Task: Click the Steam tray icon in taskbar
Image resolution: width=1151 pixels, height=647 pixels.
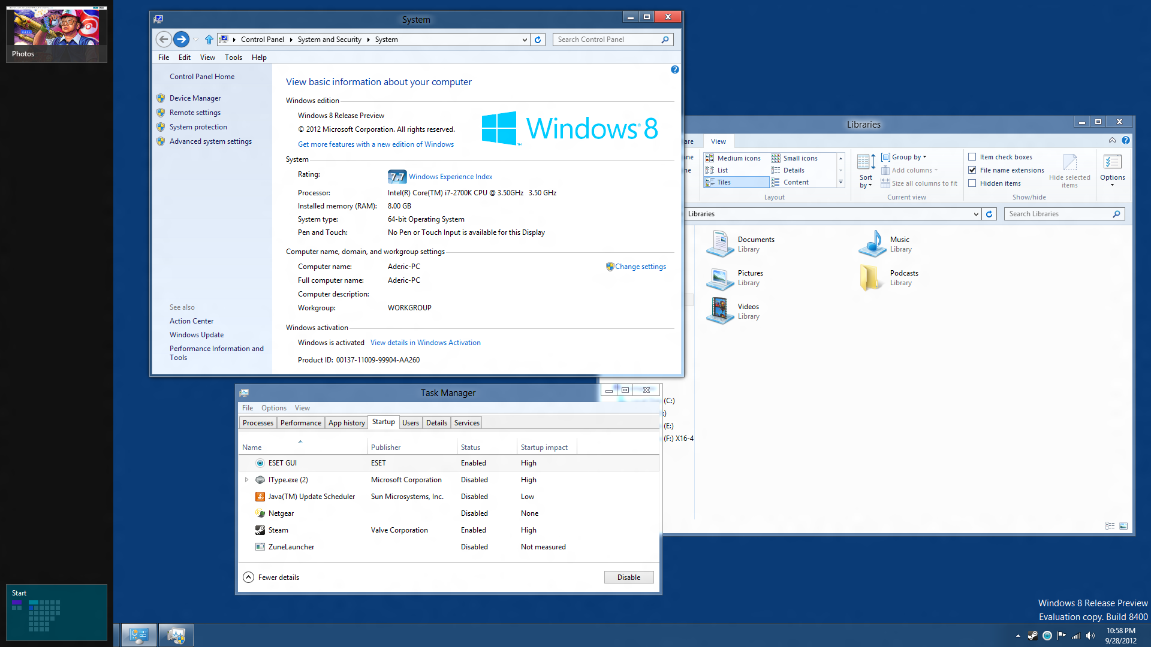Action: (x=1033, y=636)
